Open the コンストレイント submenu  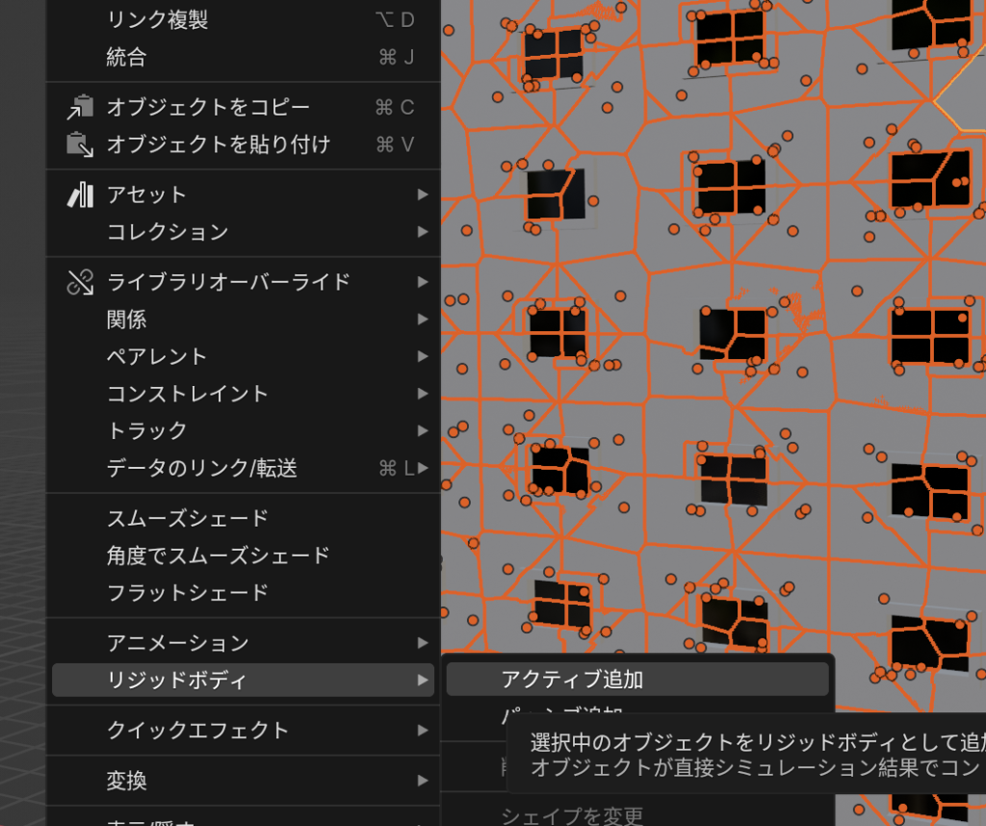(187, 394)
